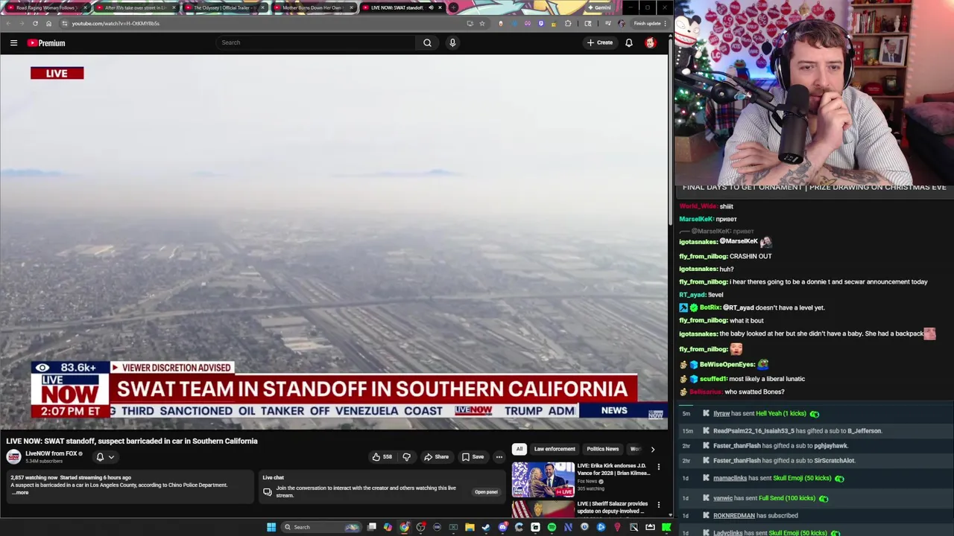Go forward with the browser forward arrow
Screen dimensions: 954x536
click(22, 23)
